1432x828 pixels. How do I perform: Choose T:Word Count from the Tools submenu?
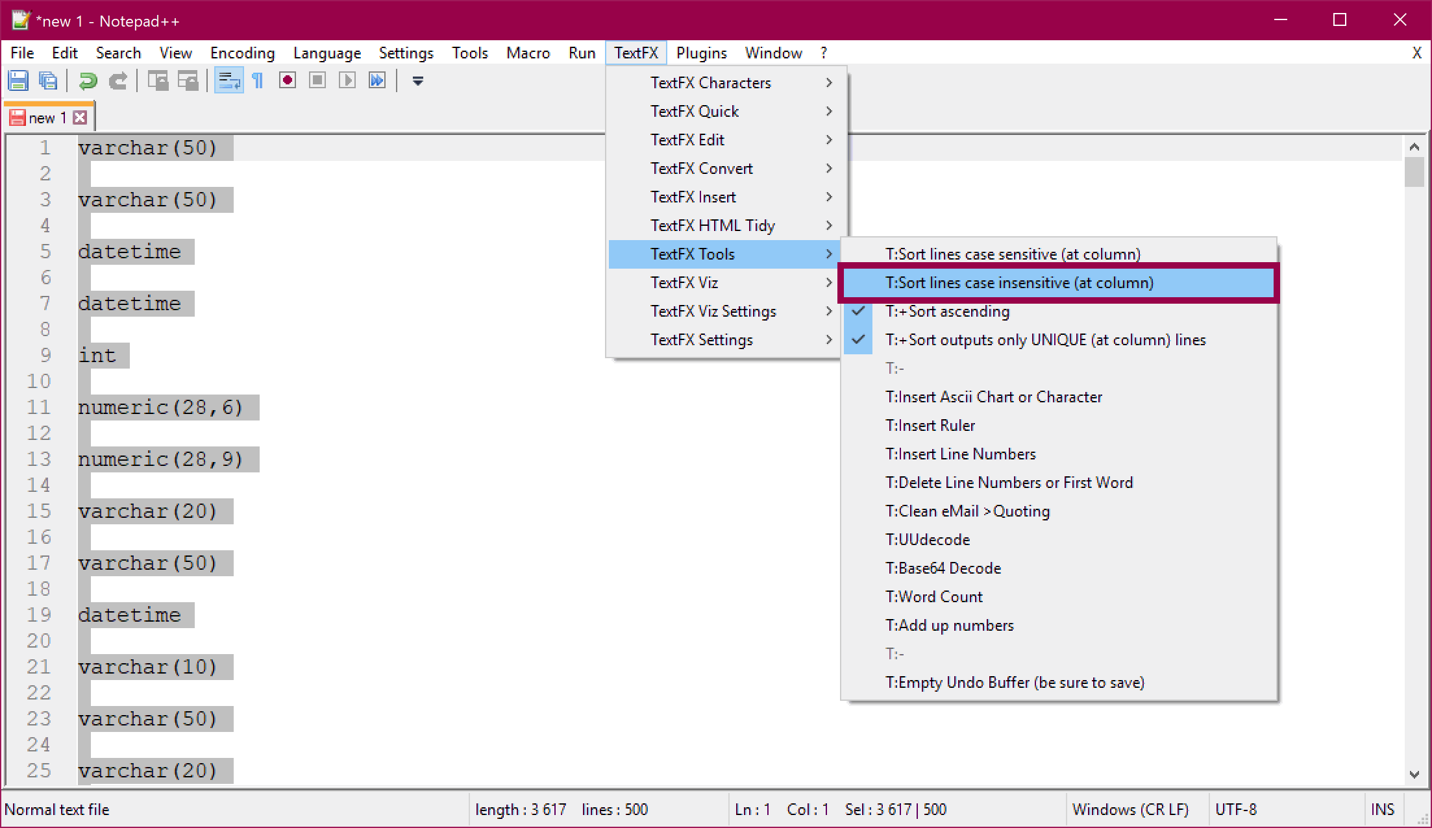click(x=933, y=597)
